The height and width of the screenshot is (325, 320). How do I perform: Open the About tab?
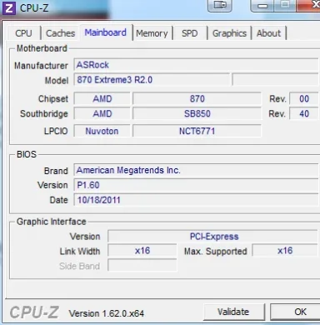[268, 33]
